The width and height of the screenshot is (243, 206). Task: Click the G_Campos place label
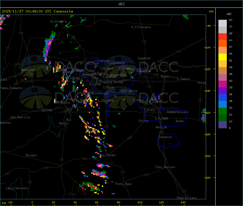(x=183, y=79)
